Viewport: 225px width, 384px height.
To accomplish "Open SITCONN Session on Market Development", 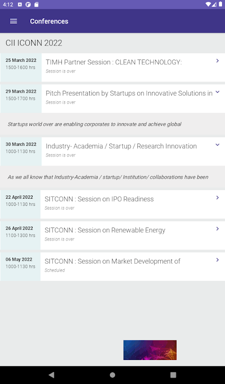I will pos(112,261).
